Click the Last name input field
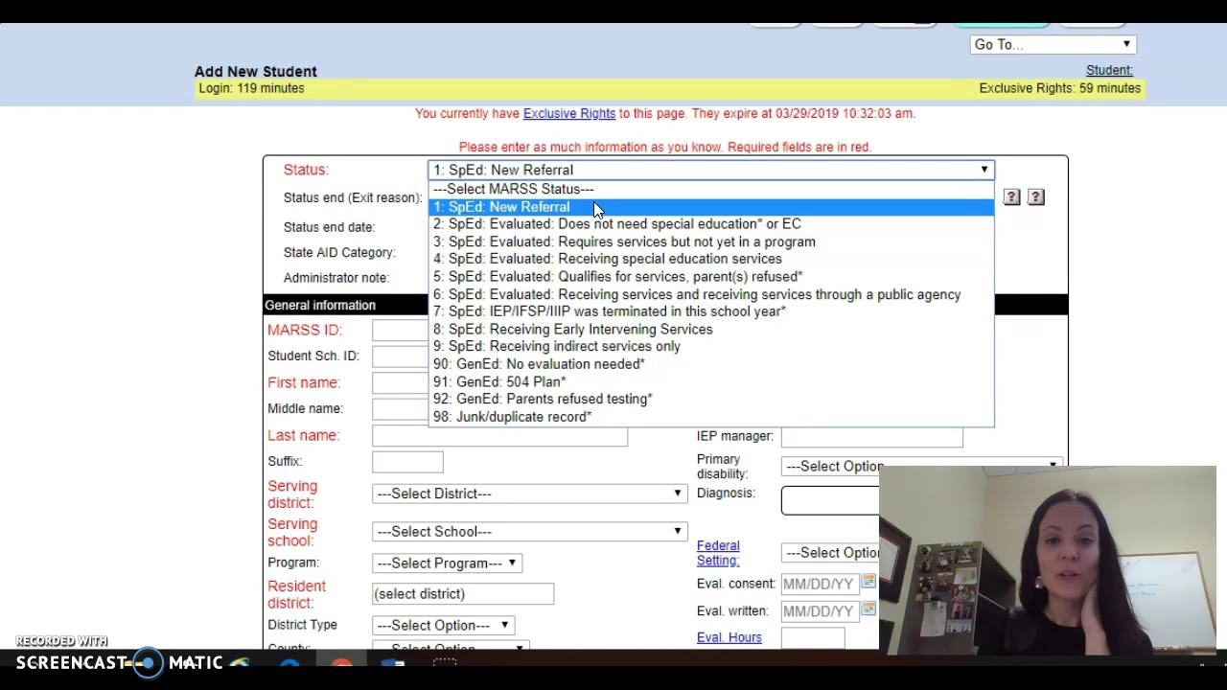 tap(499, 435)
